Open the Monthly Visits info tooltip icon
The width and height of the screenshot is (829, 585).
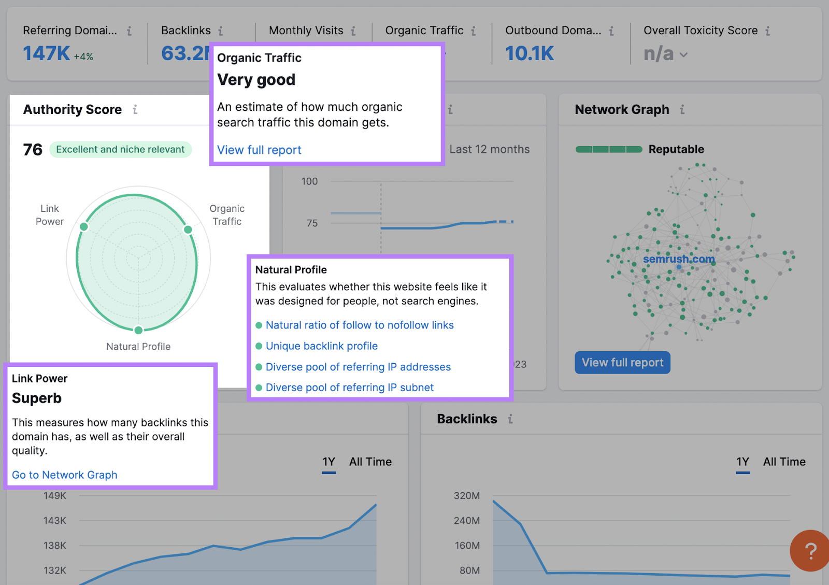tap(354, 31)
